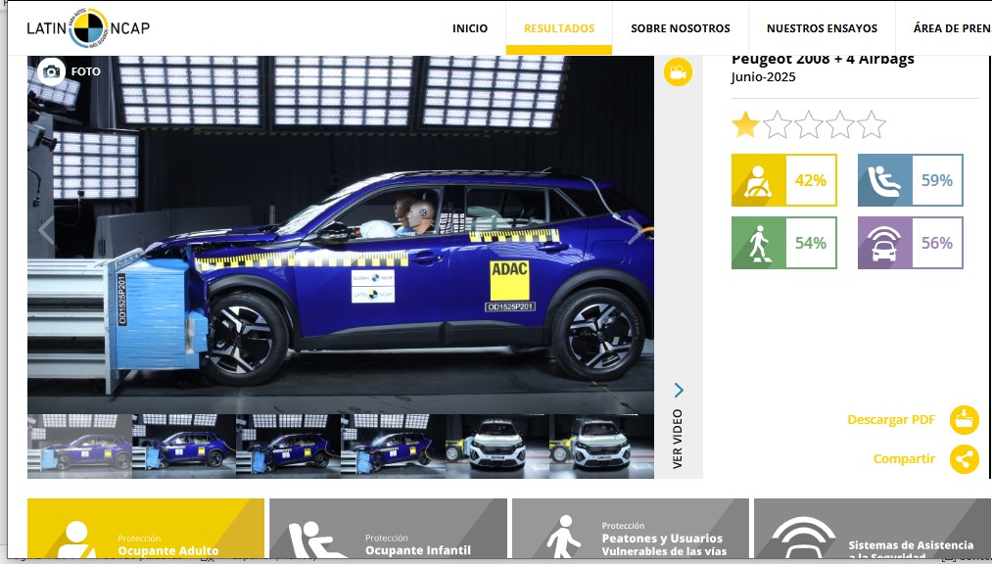Click the safety assist 56% icon

(885, 243)
